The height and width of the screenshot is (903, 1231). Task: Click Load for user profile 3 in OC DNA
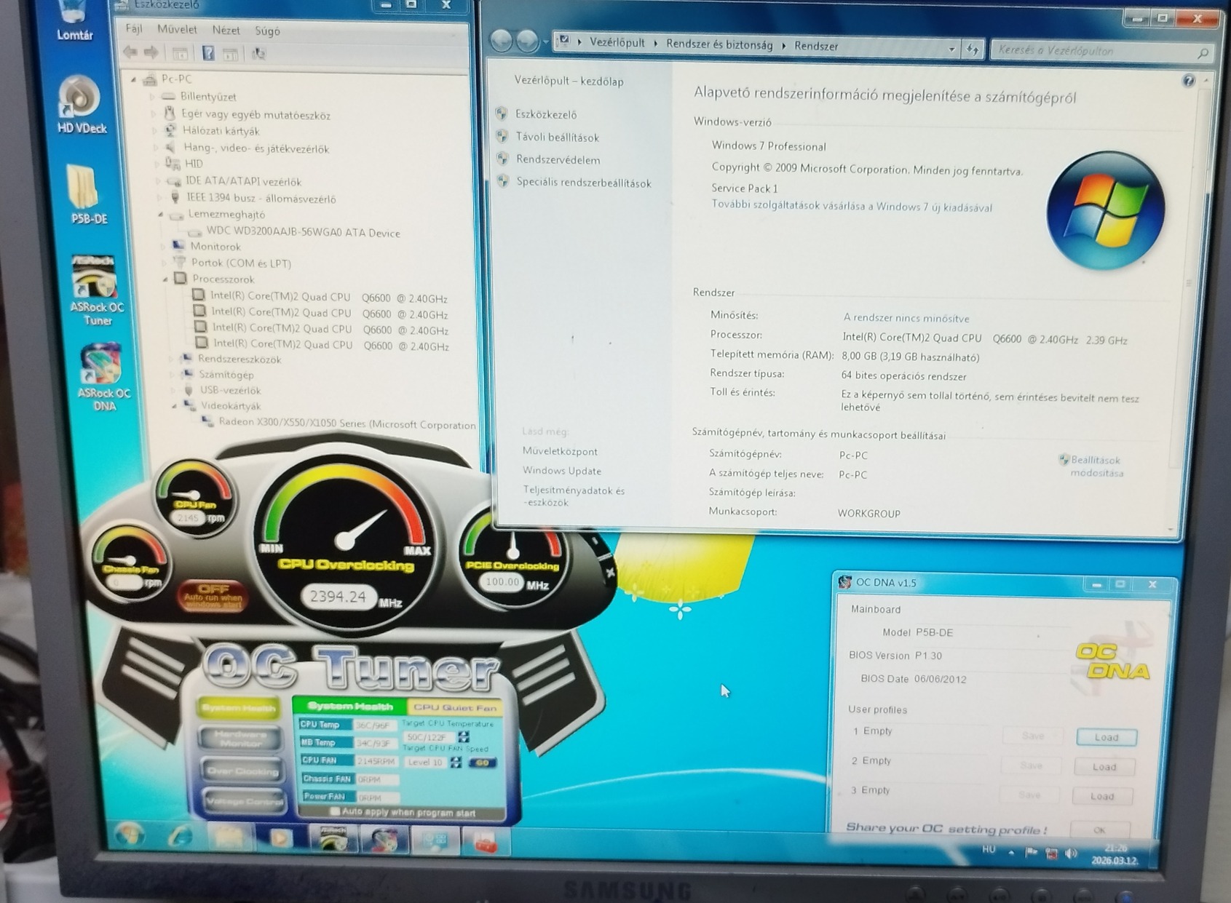click(x=1101, y=796)
